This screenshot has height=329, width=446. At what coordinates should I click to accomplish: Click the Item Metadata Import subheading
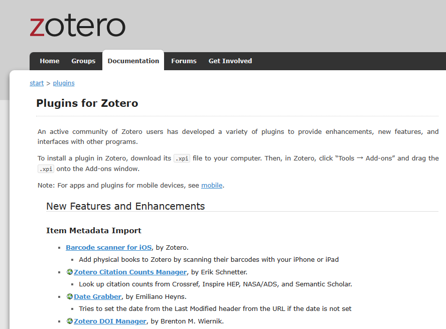point(94,231)
